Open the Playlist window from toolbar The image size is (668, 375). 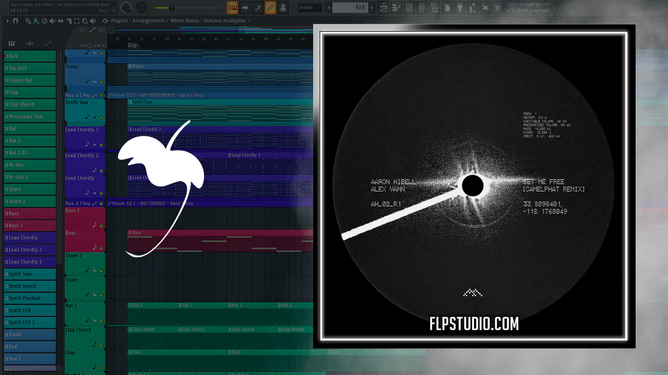(384, 7)
